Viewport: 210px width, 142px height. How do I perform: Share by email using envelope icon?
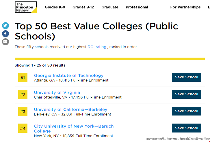(x=5, y=42)
